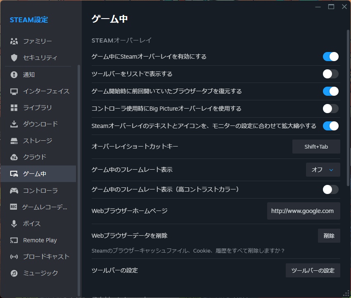Click the セキュリティ shield icon

coord(14,58)
